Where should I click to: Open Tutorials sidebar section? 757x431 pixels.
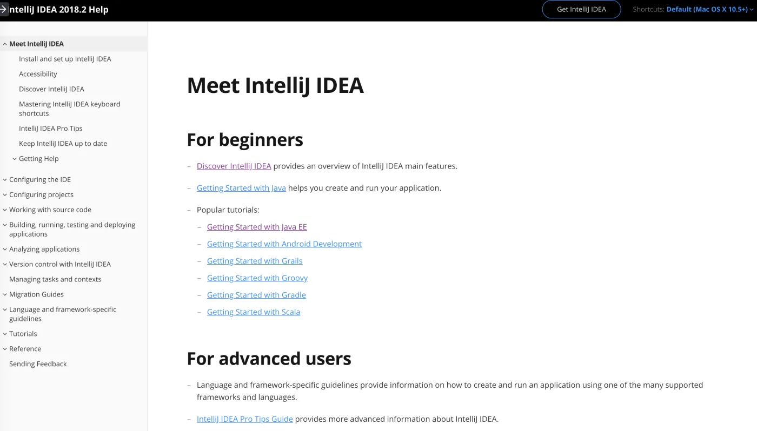pos(23,334)
